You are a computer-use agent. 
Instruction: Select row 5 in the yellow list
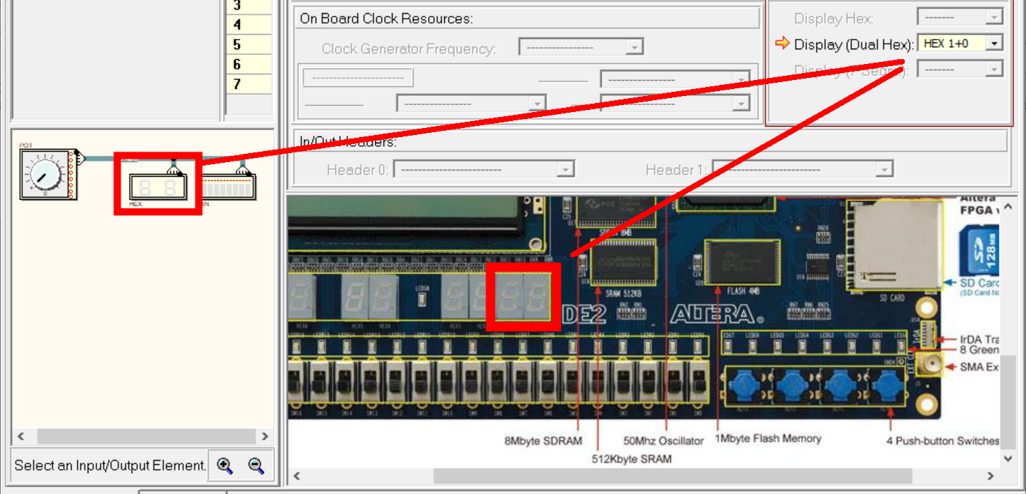[x=249, y=45]
